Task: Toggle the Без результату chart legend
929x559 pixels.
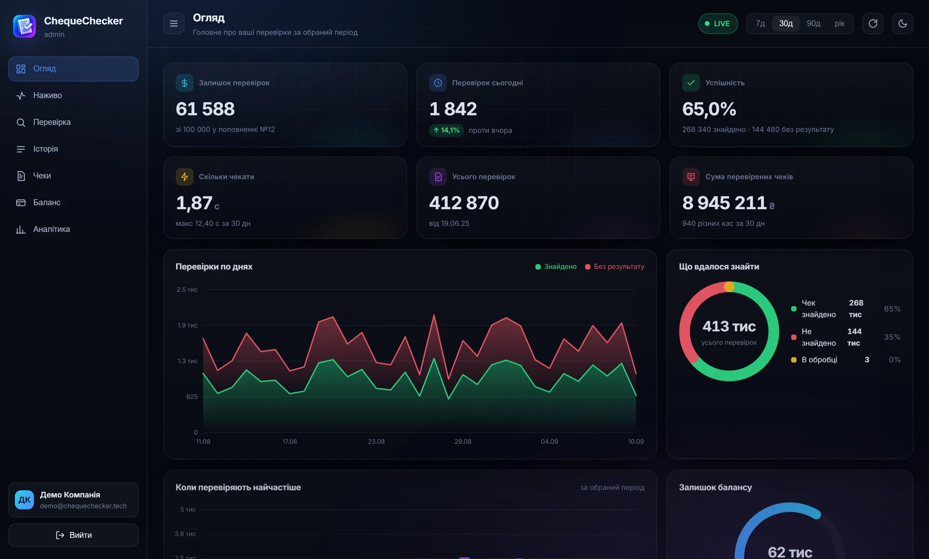Action: pos(615,267)
